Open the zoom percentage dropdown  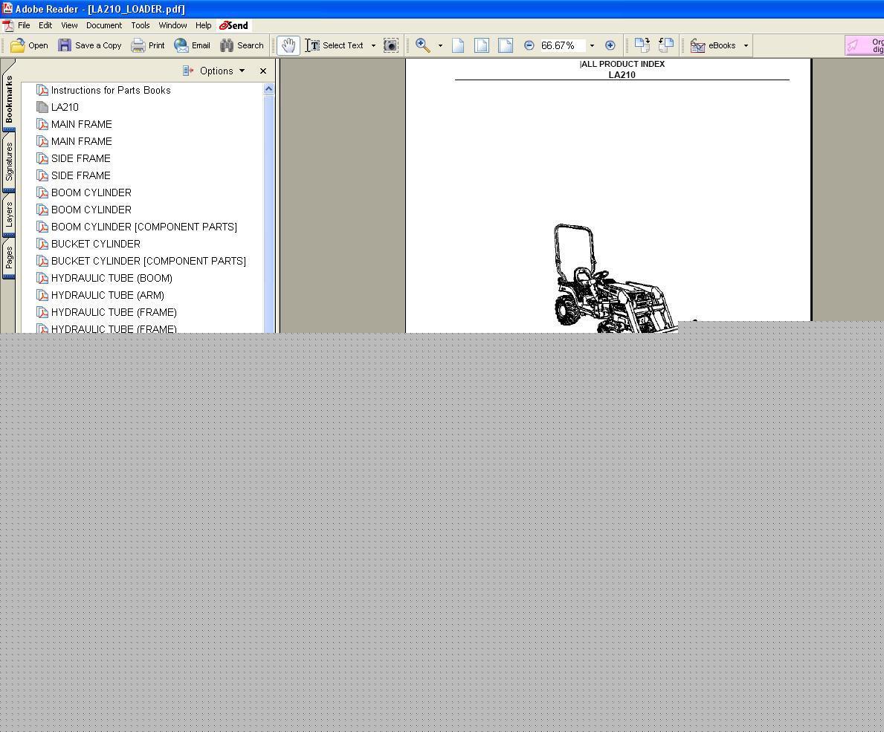pos(592,45)
